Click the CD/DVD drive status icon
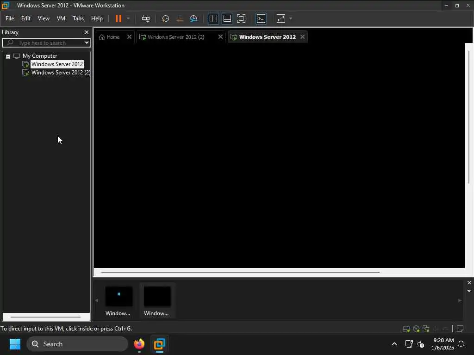Image resolution: width=474 pixels, height=355 pixels. click(x=416, y=329)
